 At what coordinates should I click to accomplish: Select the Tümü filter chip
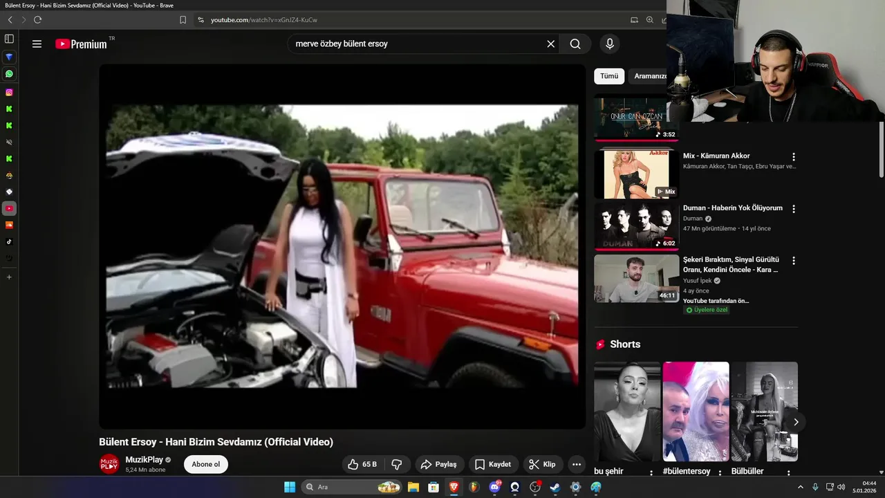[x=609, y=76]
